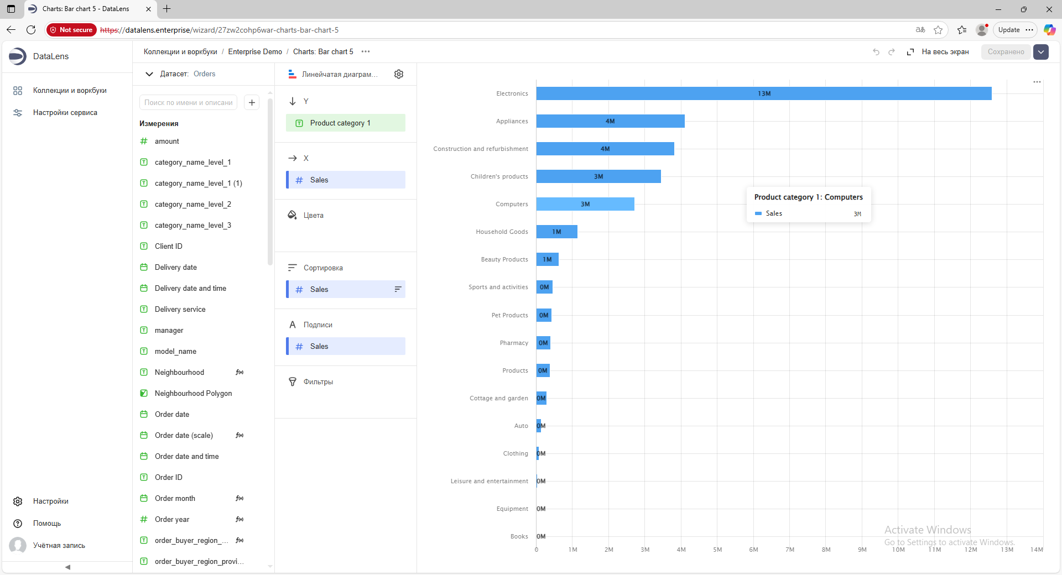
Task: Open chart settings gear icon
Action: [398, 74]
